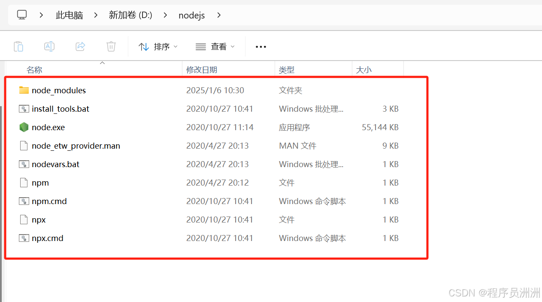Select the node.exe file name
This screenshot has height=302, width=542.
[48, 127]
